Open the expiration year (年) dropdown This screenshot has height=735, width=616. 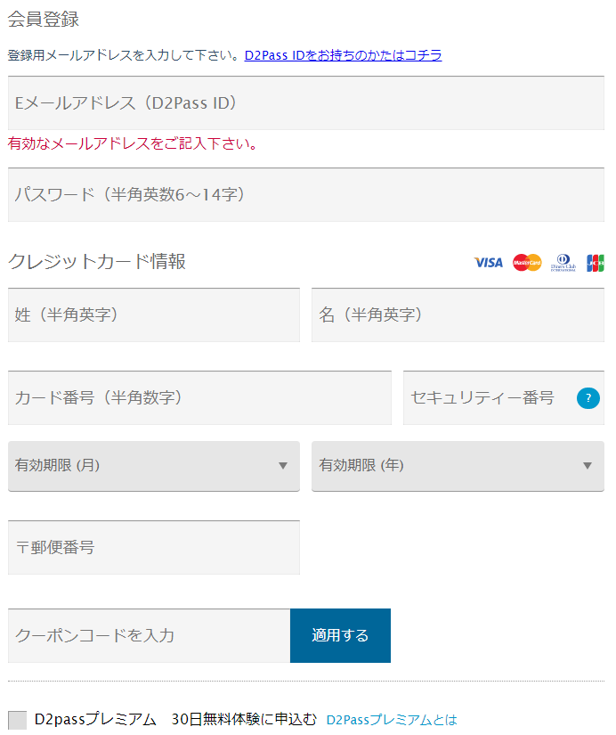458,466
